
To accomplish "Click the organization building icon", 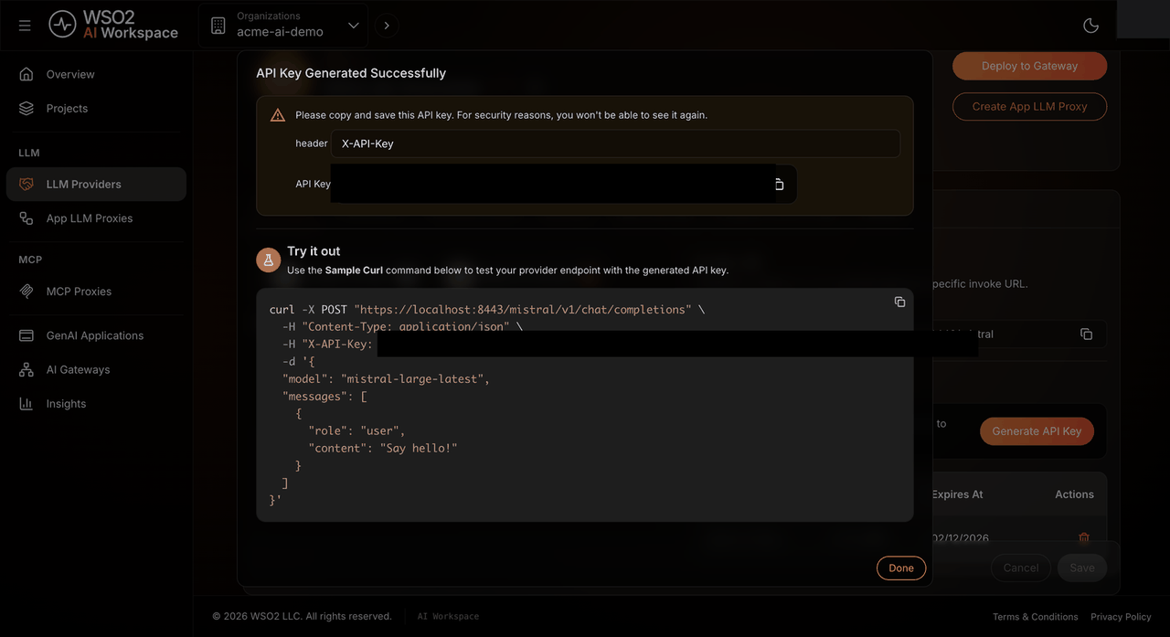I will coord(218,26).
